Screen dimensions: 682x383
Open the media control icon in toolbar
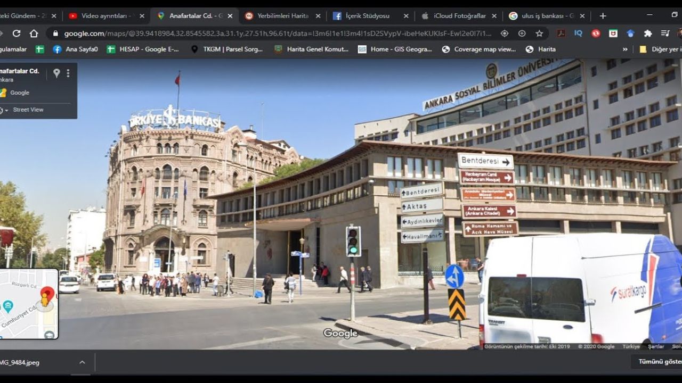click(665, 34)
